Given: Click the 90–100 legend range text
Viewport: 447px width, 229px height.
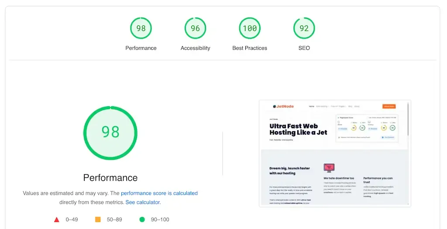Looking at the screenshot, I should (x=159, y=219).
